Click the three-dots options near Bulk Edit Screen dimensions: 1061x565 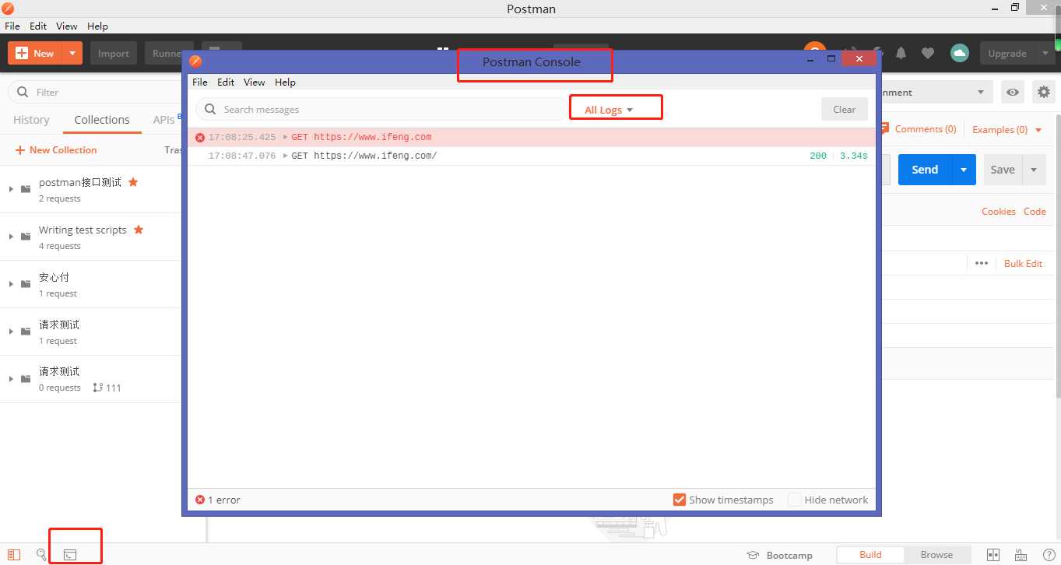coord(982,263)
